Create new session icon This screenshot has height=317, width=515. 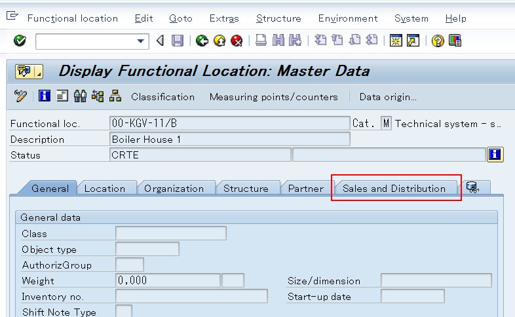(x=396, y=41)
